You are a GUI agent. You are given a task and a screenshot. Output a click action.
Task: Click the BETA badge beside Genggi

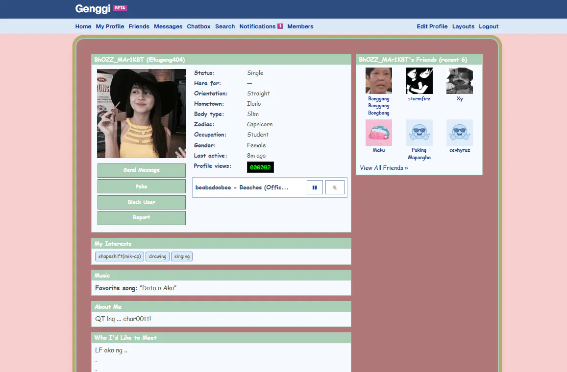(120, 8)
